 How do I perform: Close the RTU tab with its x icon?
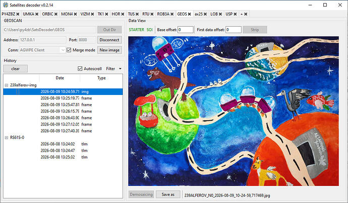[x=152, y=14]
